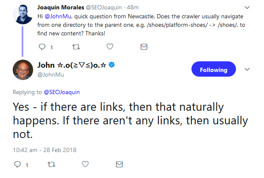Like Joaquín Morales' tweet
Screen dimensions: 264x178
click(110, 47)
